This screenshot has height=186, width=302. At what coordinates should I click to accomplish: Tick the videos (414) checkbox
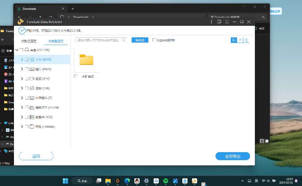click(x=27, y=79)
